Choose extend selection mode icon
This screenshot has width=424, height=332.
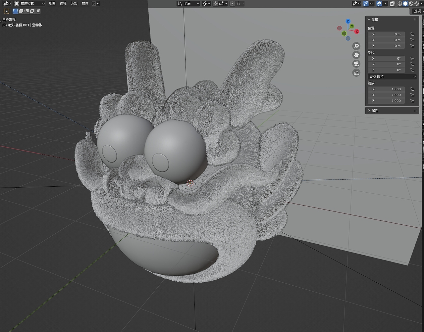[21, 11]
